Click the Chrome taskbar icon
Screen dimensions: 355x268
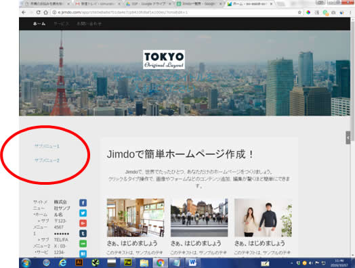point(161,263)
